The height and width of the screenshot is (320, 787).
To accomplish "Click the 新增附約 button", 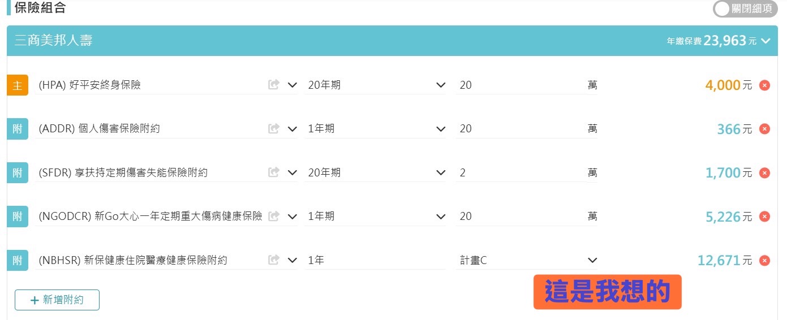I will pyautogui.click(x=57, y=300).
